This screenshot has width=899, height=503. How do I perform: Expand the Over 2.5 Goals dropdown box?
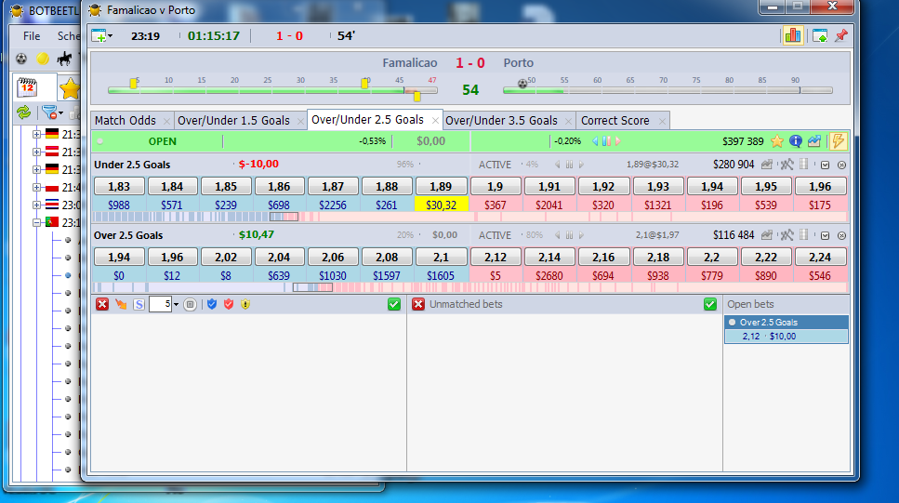tap(825, 236)
